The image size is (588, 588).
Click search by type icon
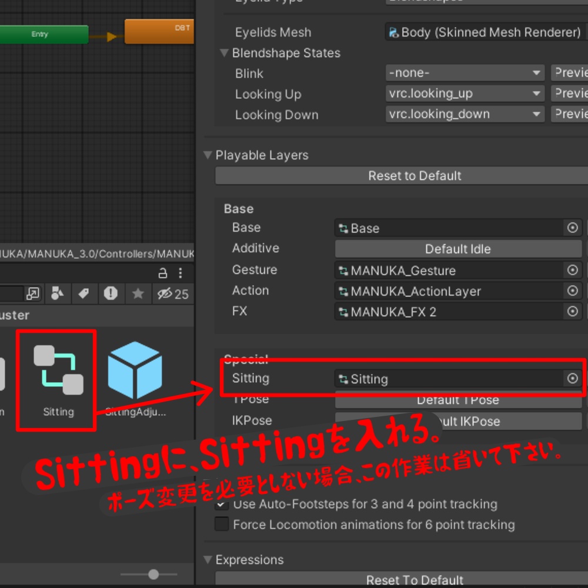pyautogui.click(x=57, y=293)
